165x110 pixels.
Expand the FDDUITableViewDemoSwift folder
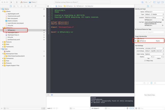[x=5, y=56]
